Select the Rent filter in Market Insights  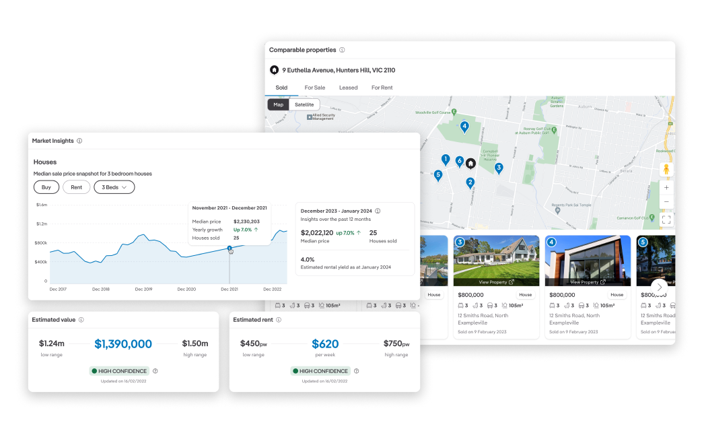(x=76, y=187)
